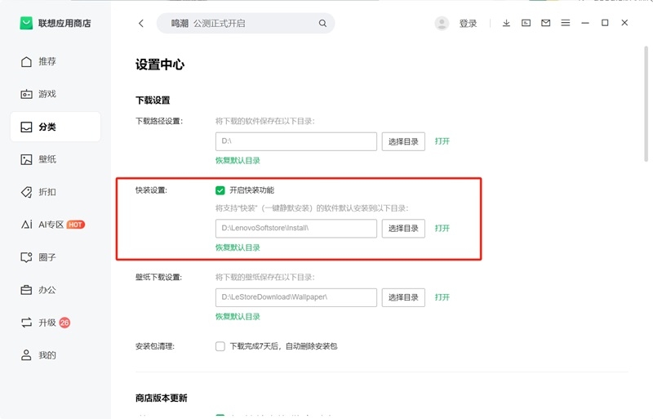
Task: Click the Lenovo App Store logo icon
Action: [26, 23]
